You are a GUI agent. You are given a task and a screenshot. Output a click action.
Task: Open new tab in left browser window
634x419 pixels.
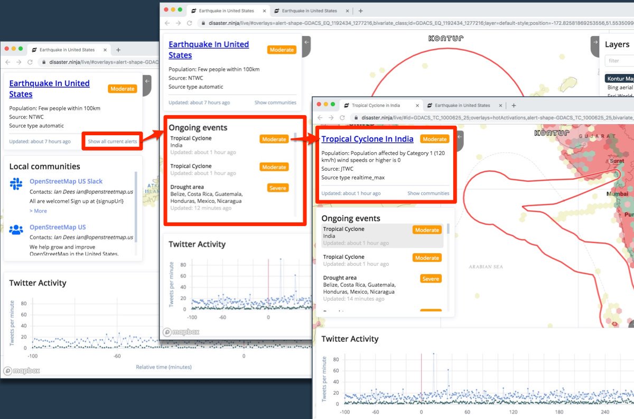[118, 50]
